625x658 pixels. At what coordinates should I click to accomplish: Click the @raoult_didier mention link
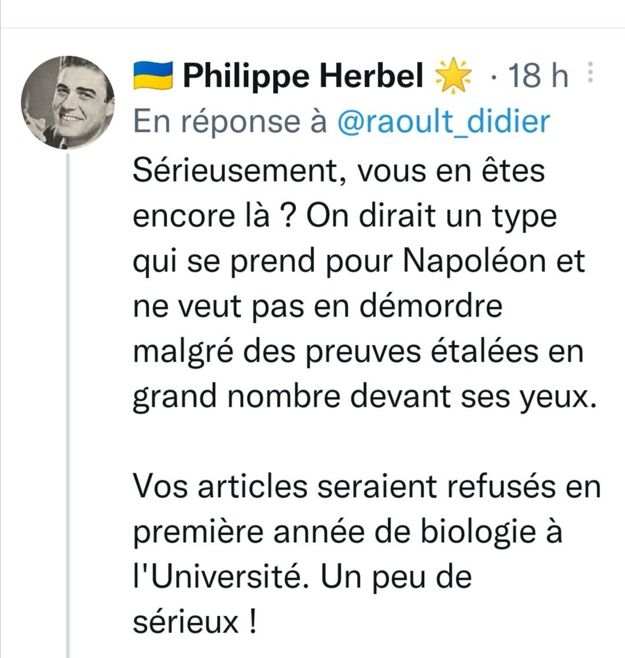[x=442, y=121]
